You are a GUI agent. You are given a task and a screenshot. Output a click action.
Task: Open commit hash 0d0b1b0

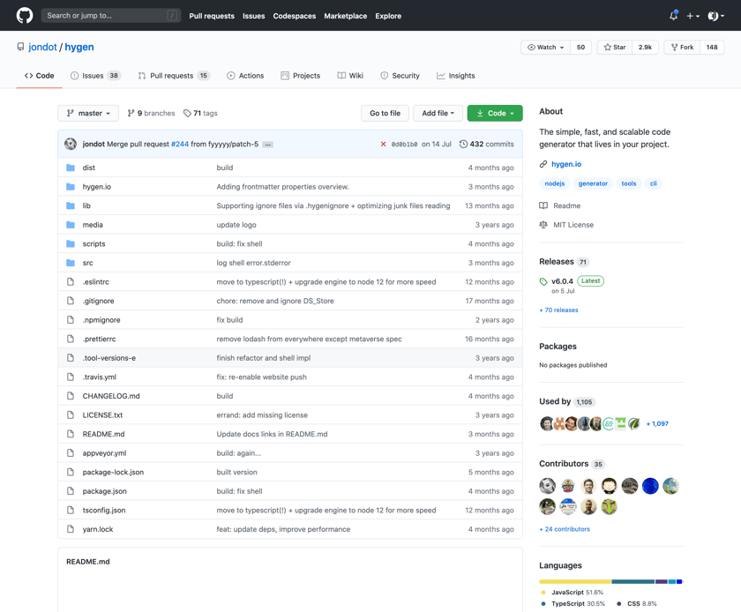tap(404, 145)
